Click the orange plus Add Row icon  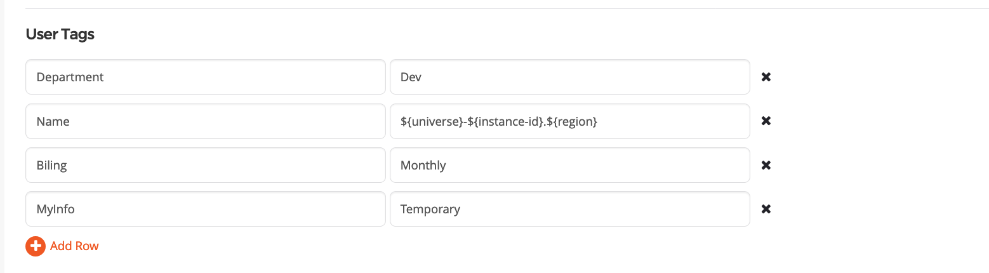point(36,246)
